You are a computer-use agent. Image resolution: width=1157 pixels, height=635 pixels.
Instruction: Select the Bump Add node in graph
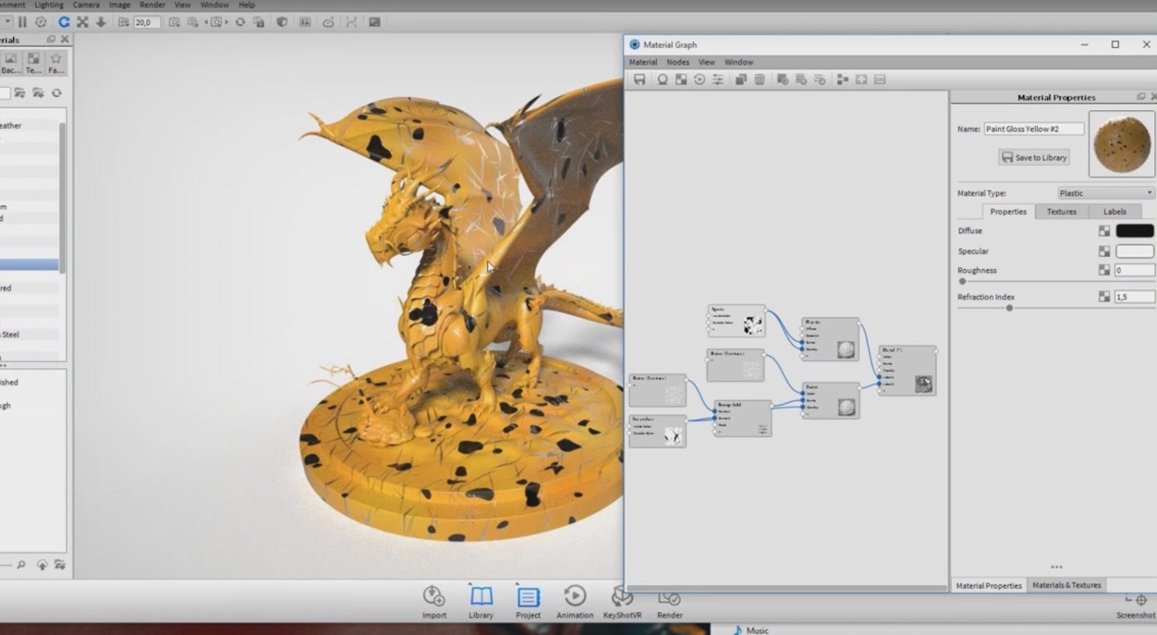pyautogui.click(x=743, y=418)
